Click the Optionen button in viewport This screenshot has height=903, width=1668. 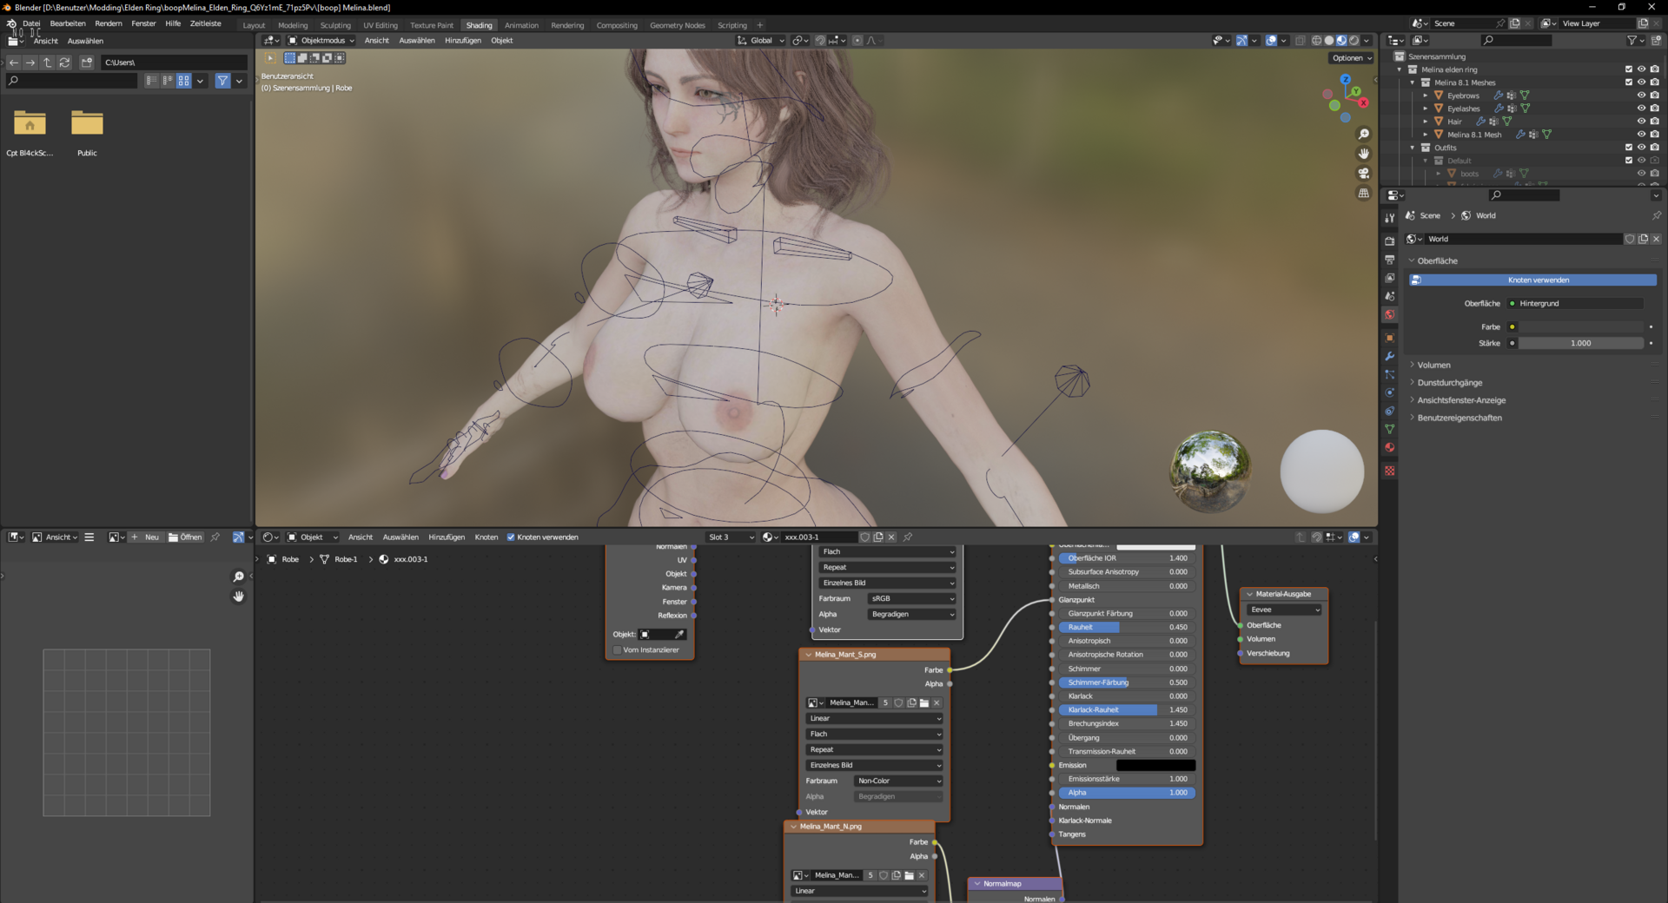(x=1351, y=58)
